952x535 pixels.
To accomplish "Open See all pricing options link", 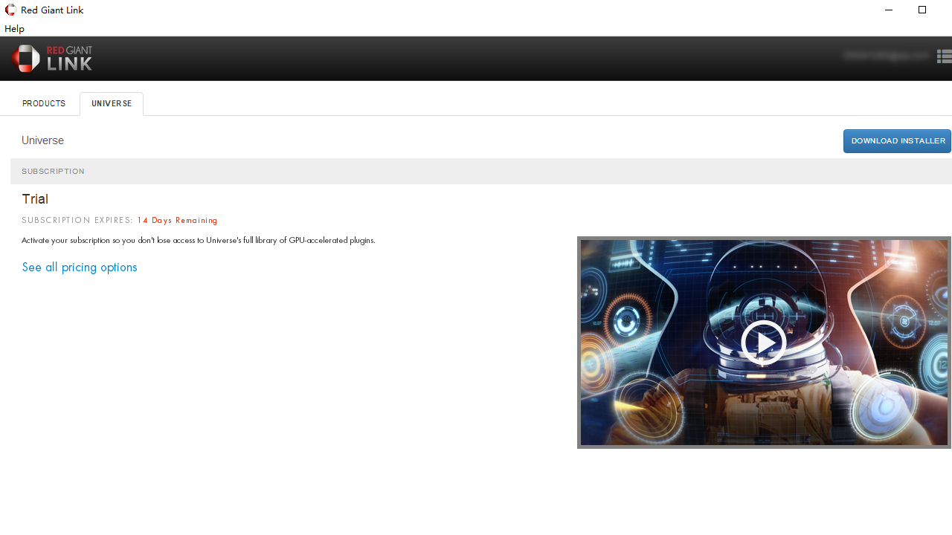I will tap(80, 267).
